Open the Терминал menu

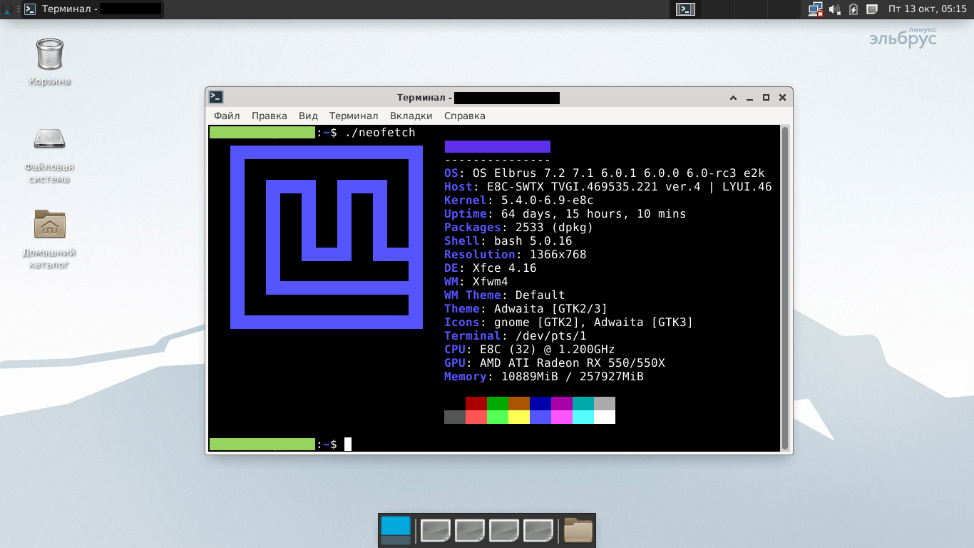click(354, 116)
